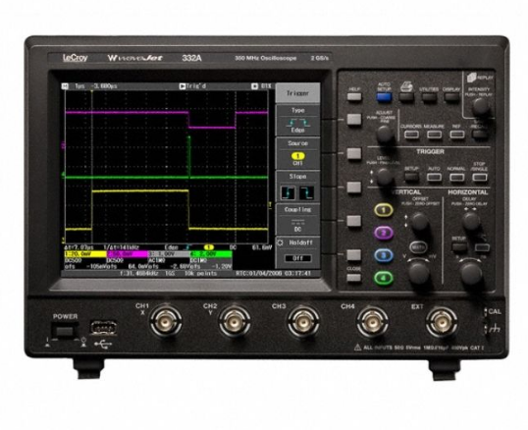Screen dimensions: 528x430
Task: Click the green channel 4 waveform trace
Action: point(167,177)
